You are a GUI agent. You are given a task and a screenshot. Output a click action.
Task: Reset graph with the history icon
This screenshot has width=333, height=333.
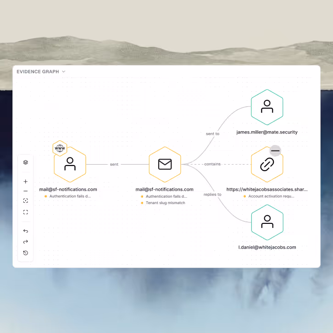point(26,253)
